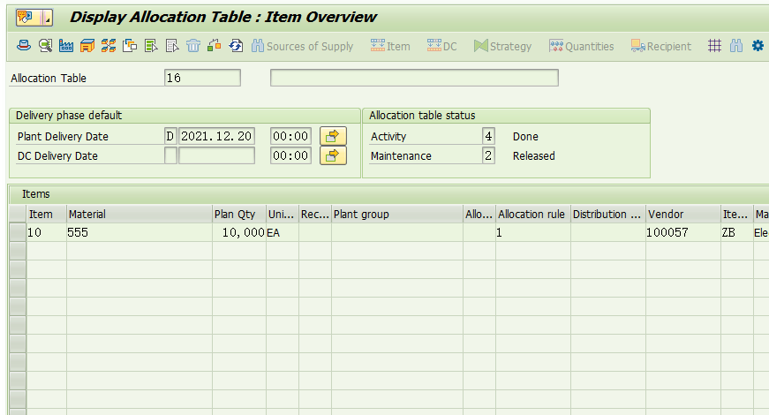Click the Quantities toolbar button

click(x=582, y=46)
